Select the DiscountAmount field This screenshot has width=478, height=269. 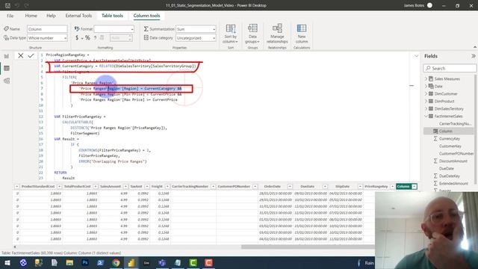[453, 161]
